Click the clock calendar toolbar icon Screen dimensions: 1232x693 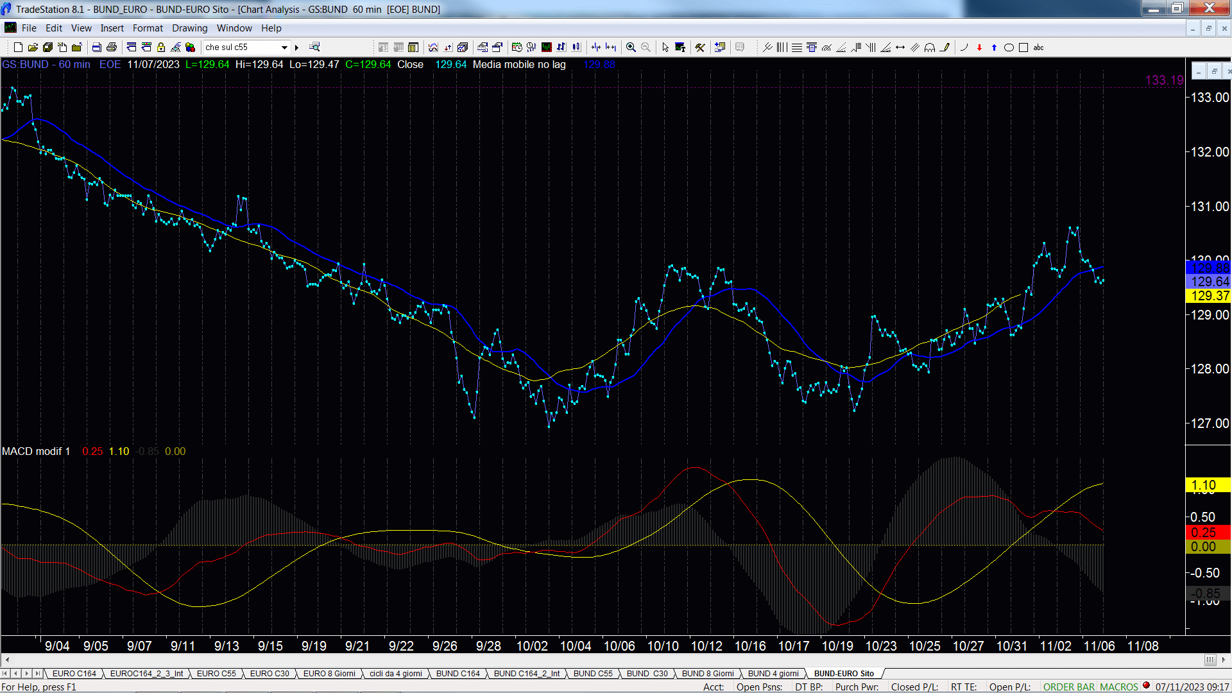[x=517, y=47]
